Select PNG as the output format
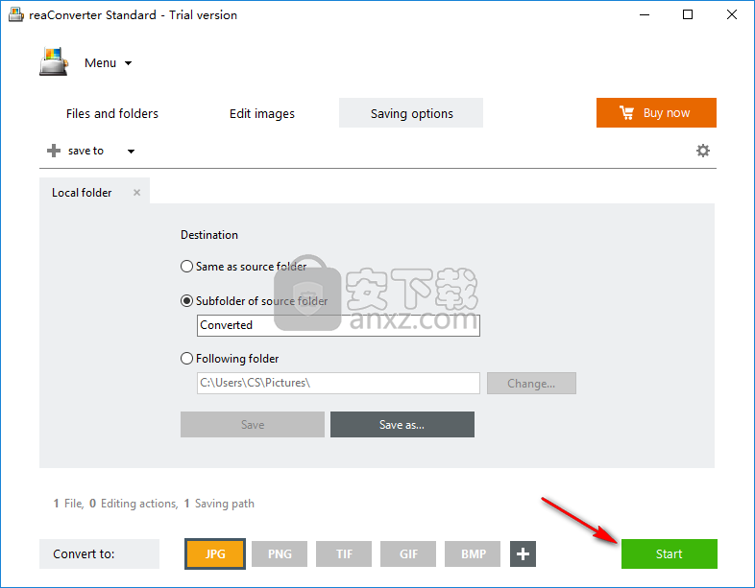Screen dimensions: 755x588 tap(280, 553)
